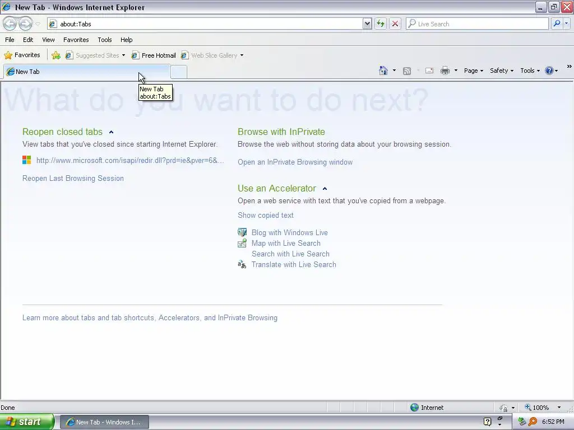The width and height of the screenshot is (574, 430).
Task: Open the closed microsoft.com redir link
Action: [x=130, y=161]
